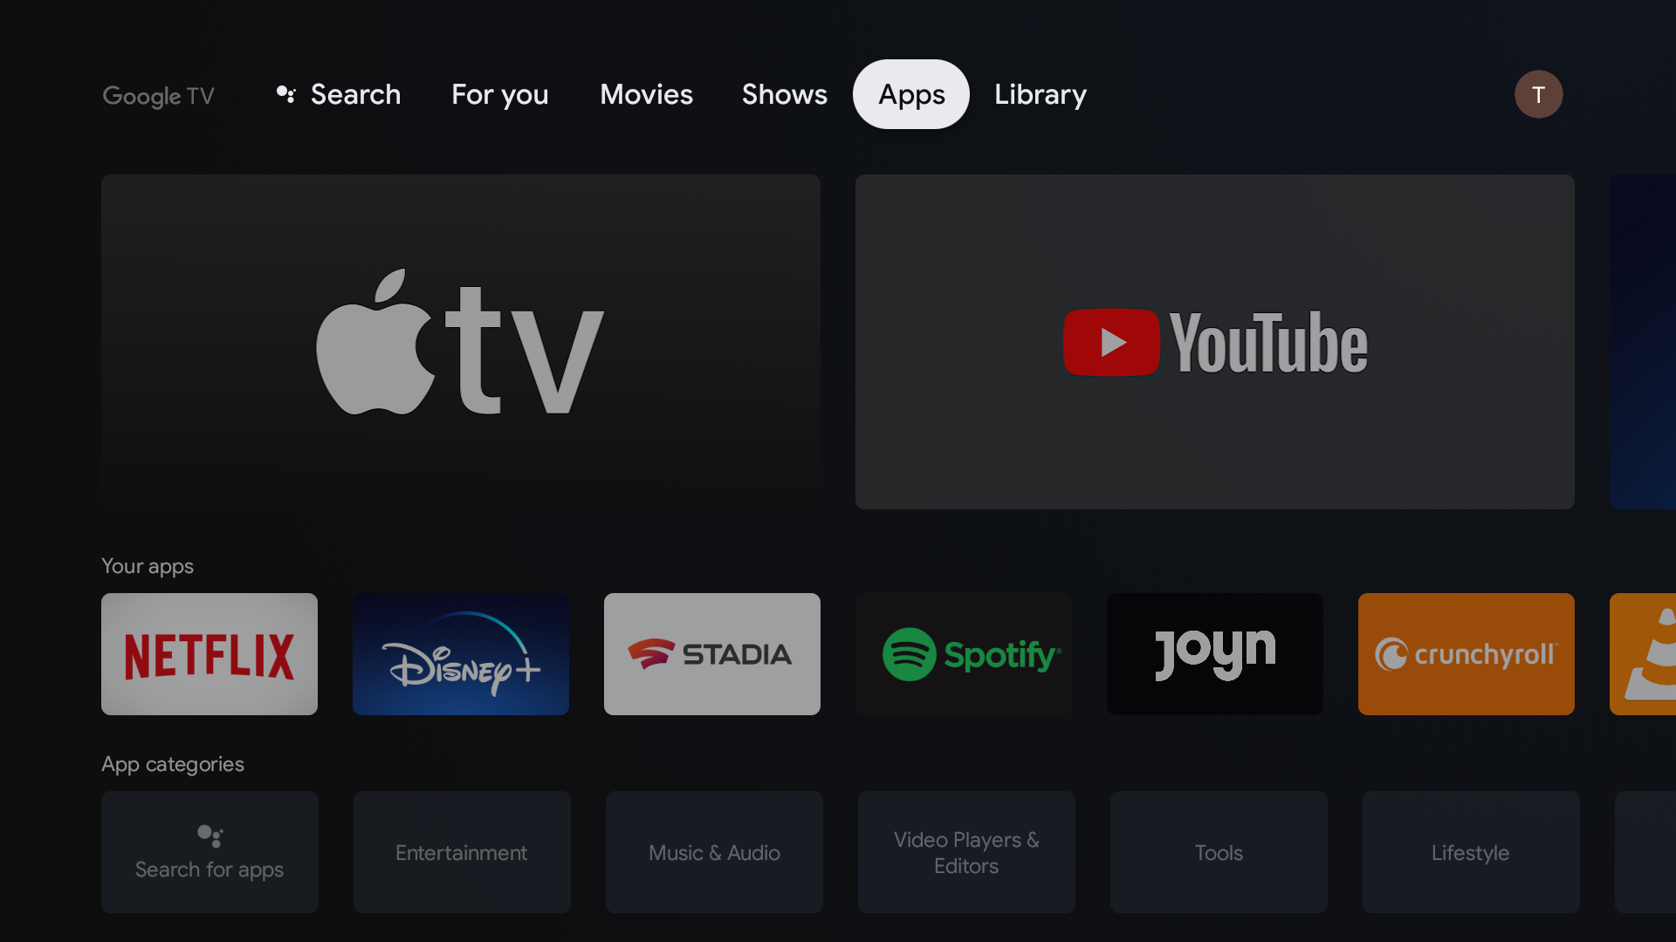
Task: Click the Library menu item
Action: click(x=1041, y=93)
